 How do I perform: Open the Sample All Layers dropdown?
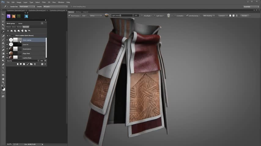tap(55, 7)
